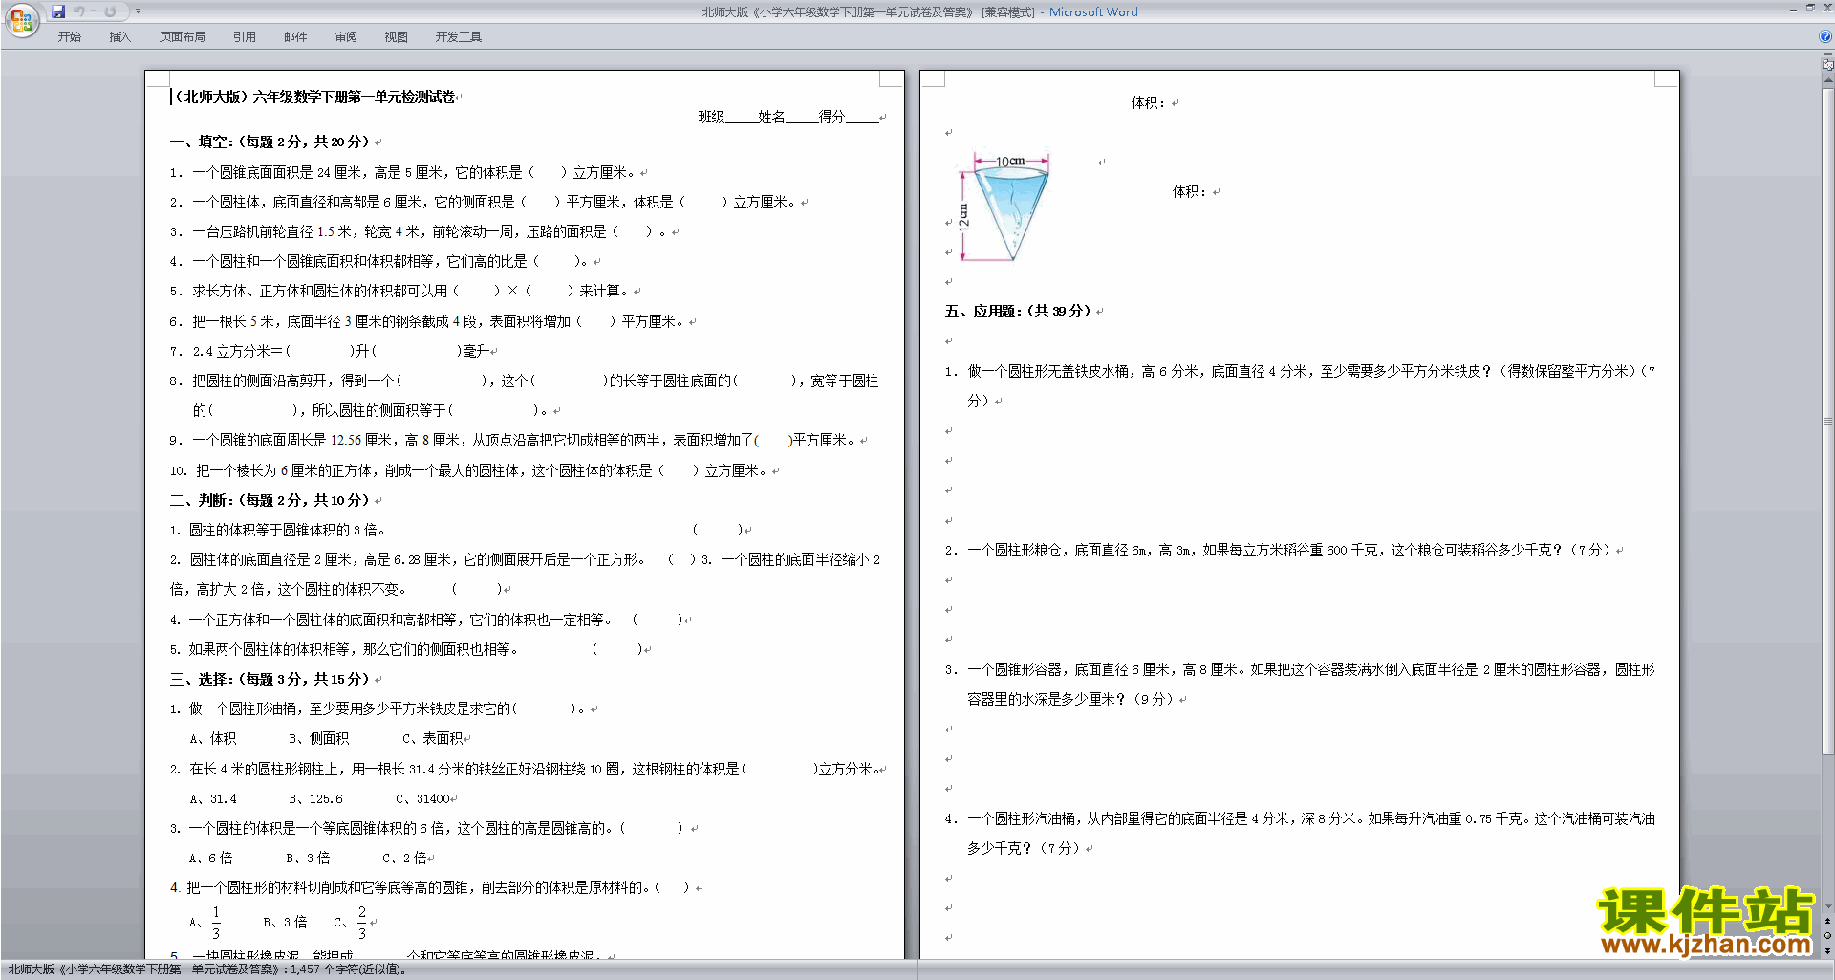The image size is (1835, 980).
Task: Click the first 体积： label on page two
Action: coord(1149,102)
